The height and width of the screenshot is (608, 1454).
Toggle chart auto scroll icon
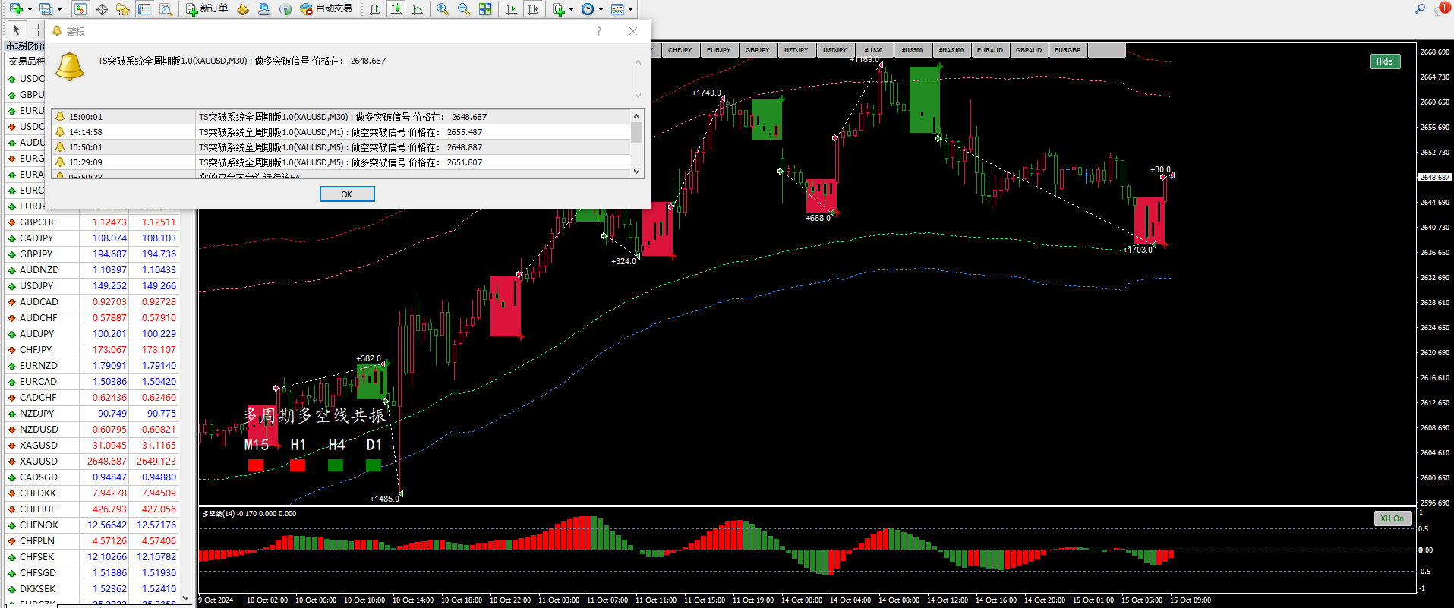[x=512, y=9]
